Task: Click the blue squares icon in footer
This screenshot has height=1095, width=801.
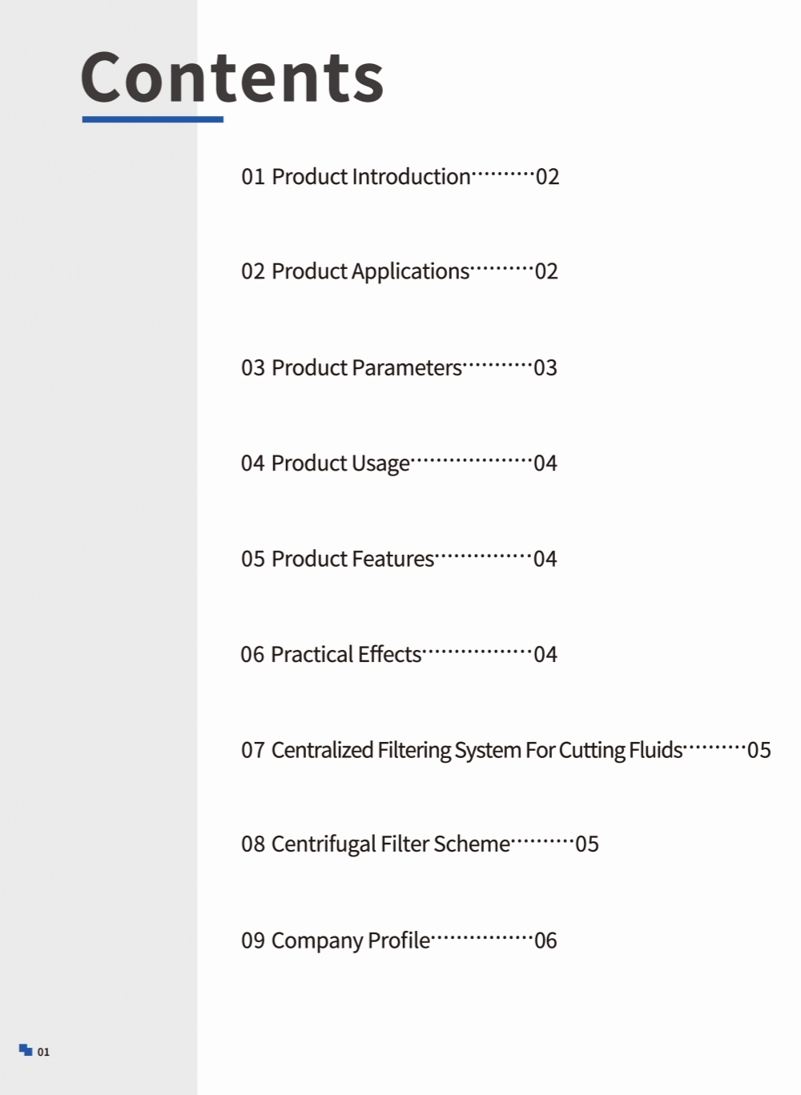Action: (26, 1050)
